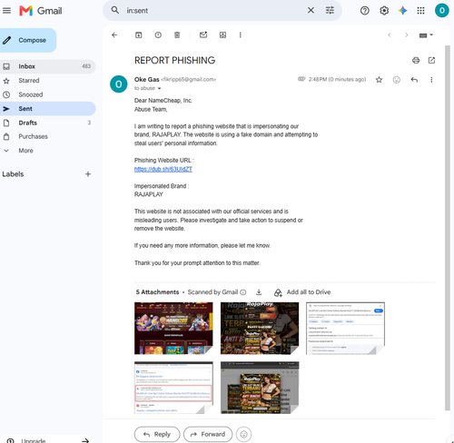Create a new label with plus icon
This screenshot has height=443, width=454.
click(88, 174)
